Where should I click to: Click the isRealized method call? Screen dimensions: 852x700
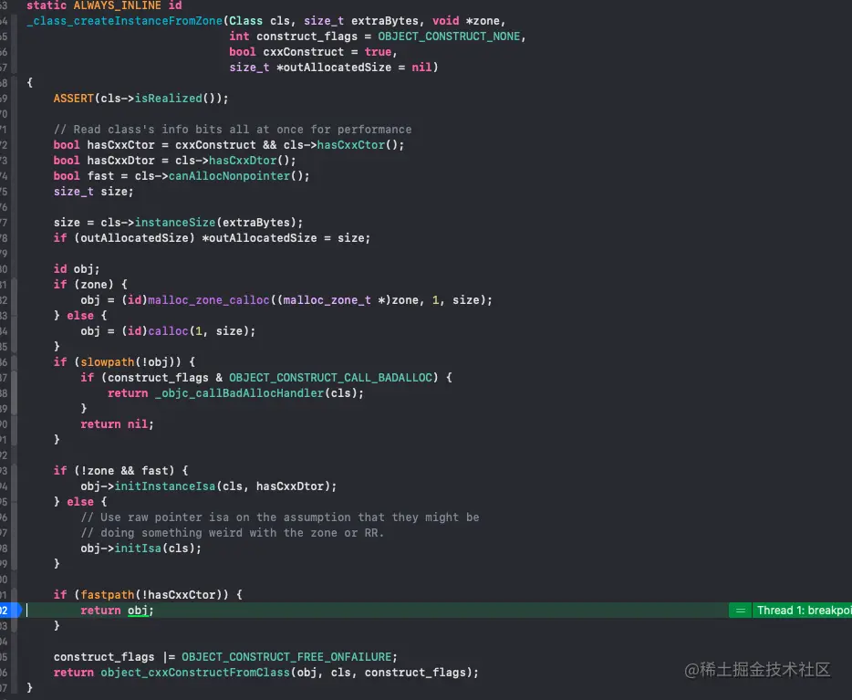pos(169,99)
